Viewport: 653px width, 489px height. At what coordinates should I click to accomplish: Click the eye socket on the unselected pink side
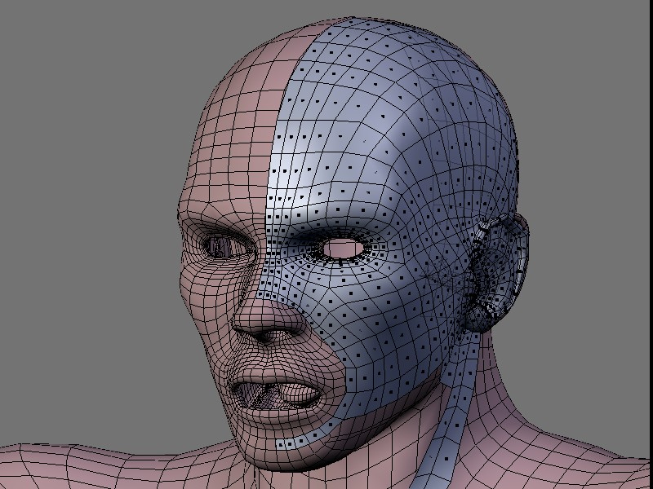[x=226, y=246]
